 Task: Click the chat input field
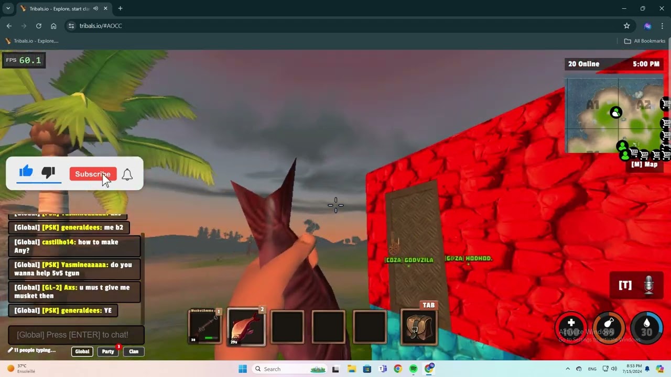(75, 335)
